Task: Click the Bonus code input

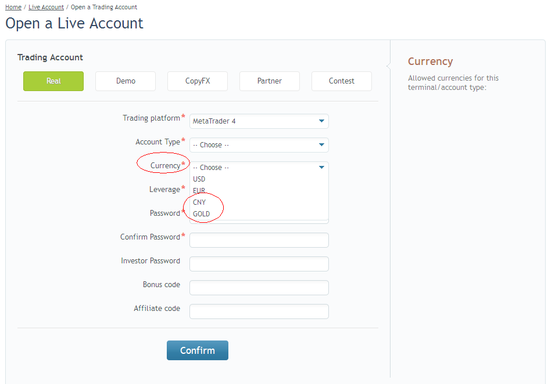Action: (259, 288)
